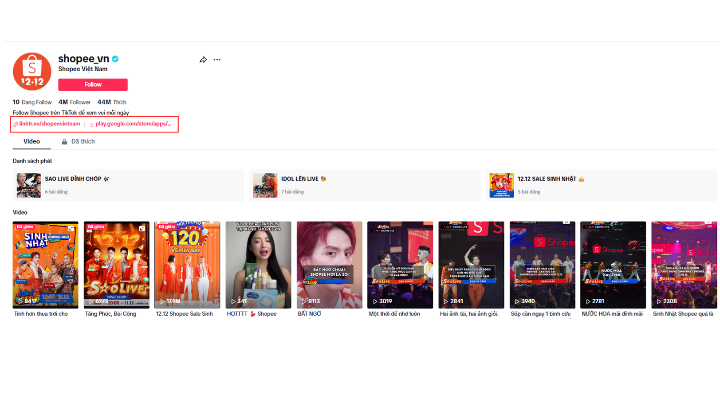
Task: Click the '5 bài đăng' count under 12.12 SALE
Action: (529, 192)
